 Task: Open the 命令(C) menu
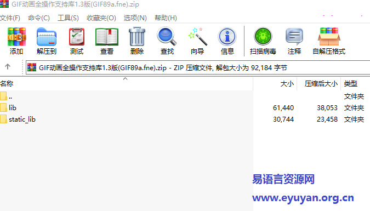point(39,18)
